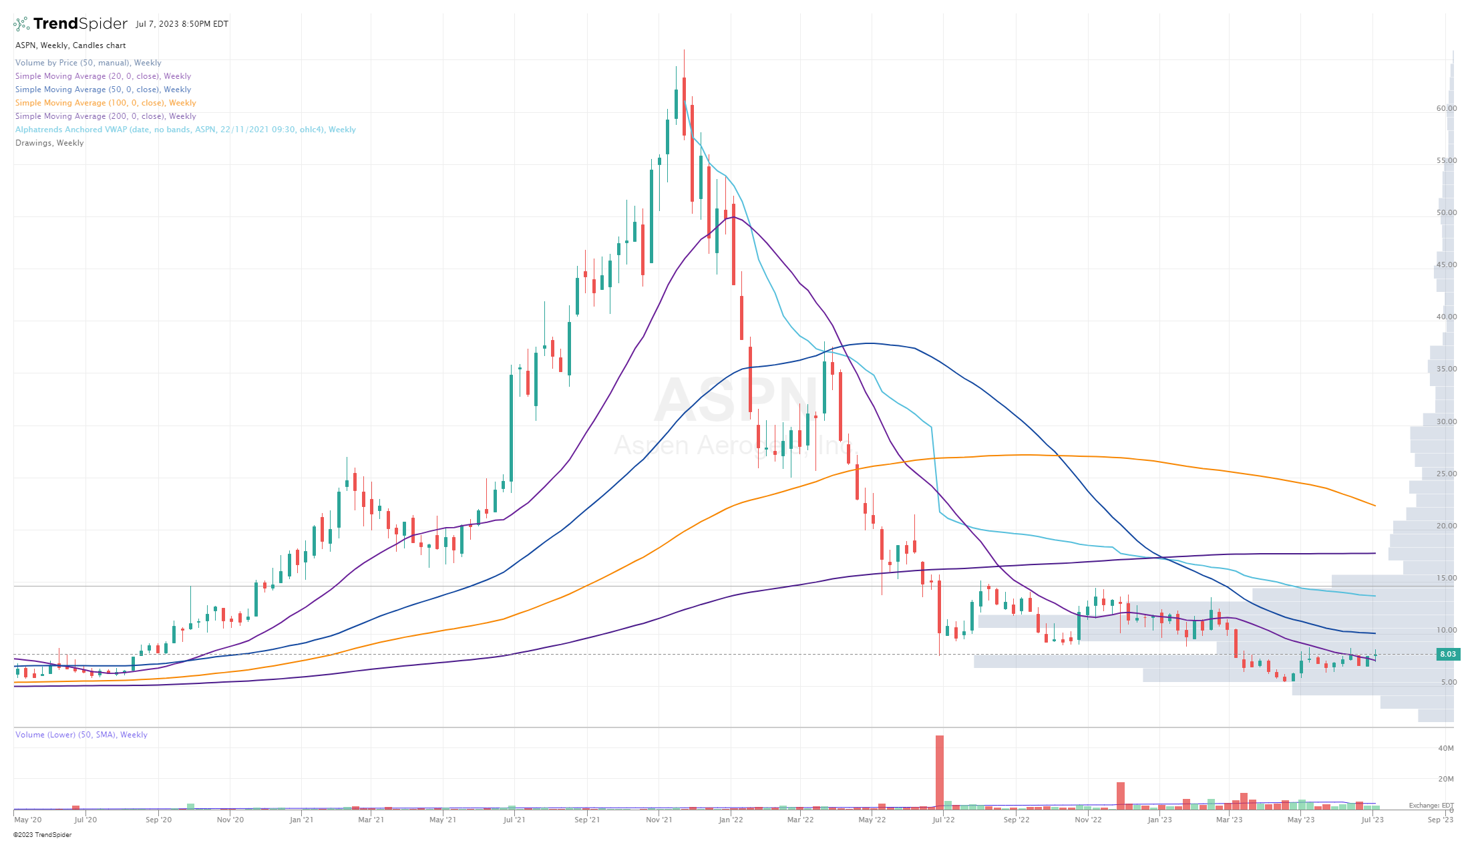Expand the Volume (Lower) pane label

[x=81, y=735]
